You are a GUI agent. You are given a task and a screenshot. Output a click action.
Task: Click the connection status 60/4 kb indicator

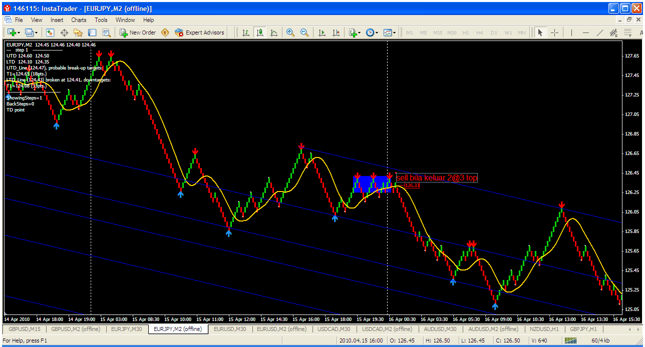pyautogui.click(x=600, y=340)
